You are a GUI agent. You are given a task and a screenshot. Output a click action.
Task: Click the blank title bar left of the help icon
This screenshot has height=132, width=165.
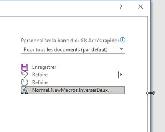pos(59,7)
